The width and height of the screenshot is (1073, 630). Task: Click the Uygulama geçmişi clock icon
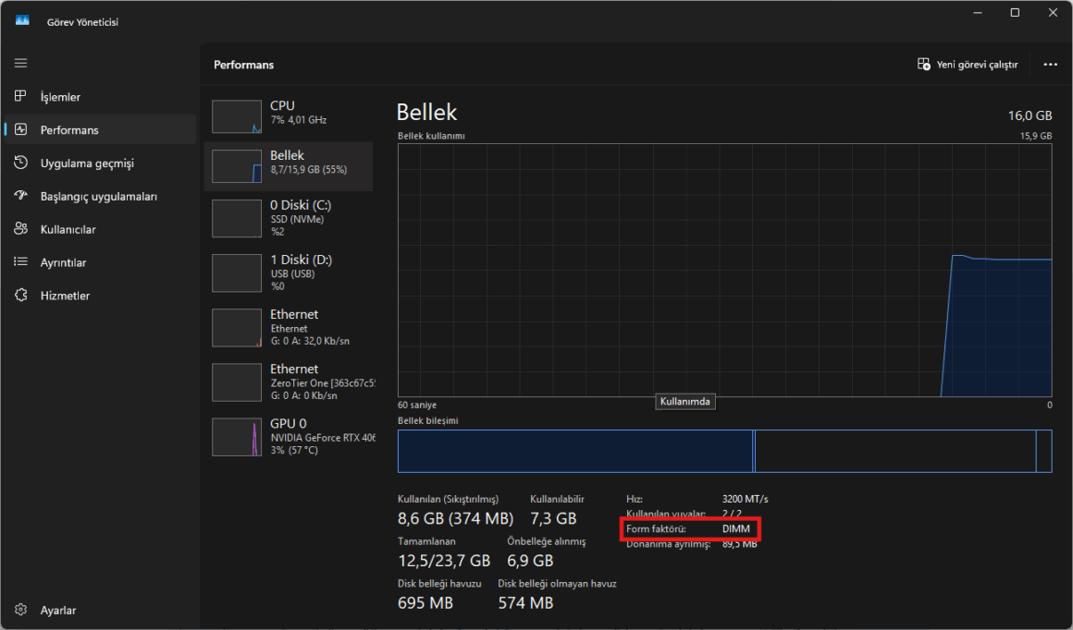[20, 163]
